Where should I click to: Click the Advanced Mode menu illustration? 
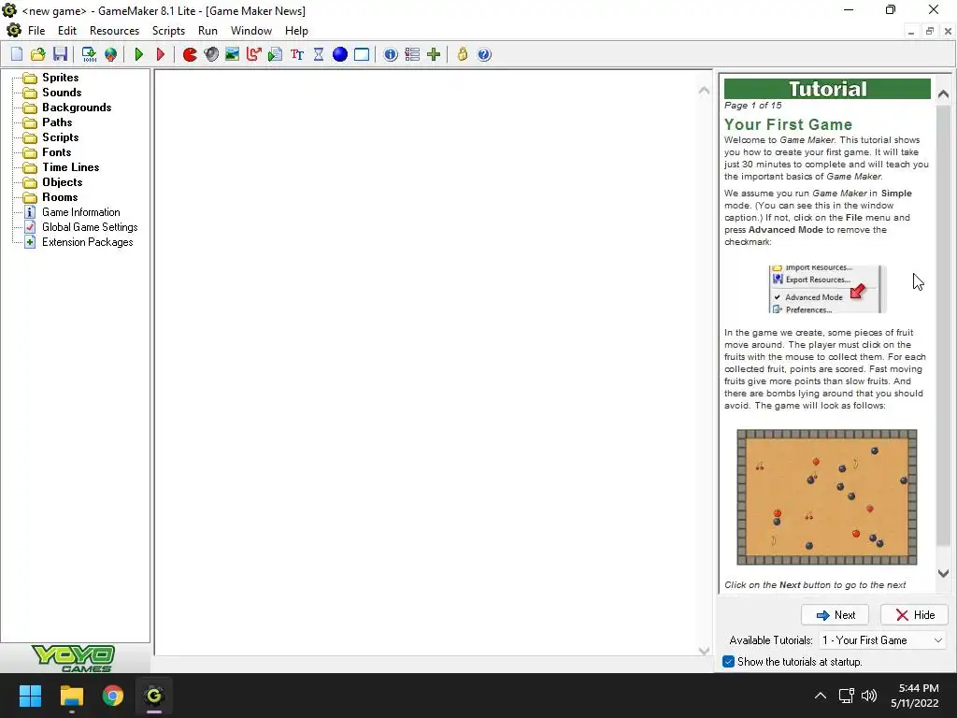pos(827,290)
